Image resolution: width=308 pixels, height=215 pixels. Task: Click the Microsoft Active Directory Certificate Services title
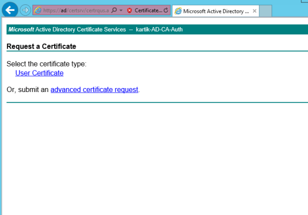[x=67, y=30]
